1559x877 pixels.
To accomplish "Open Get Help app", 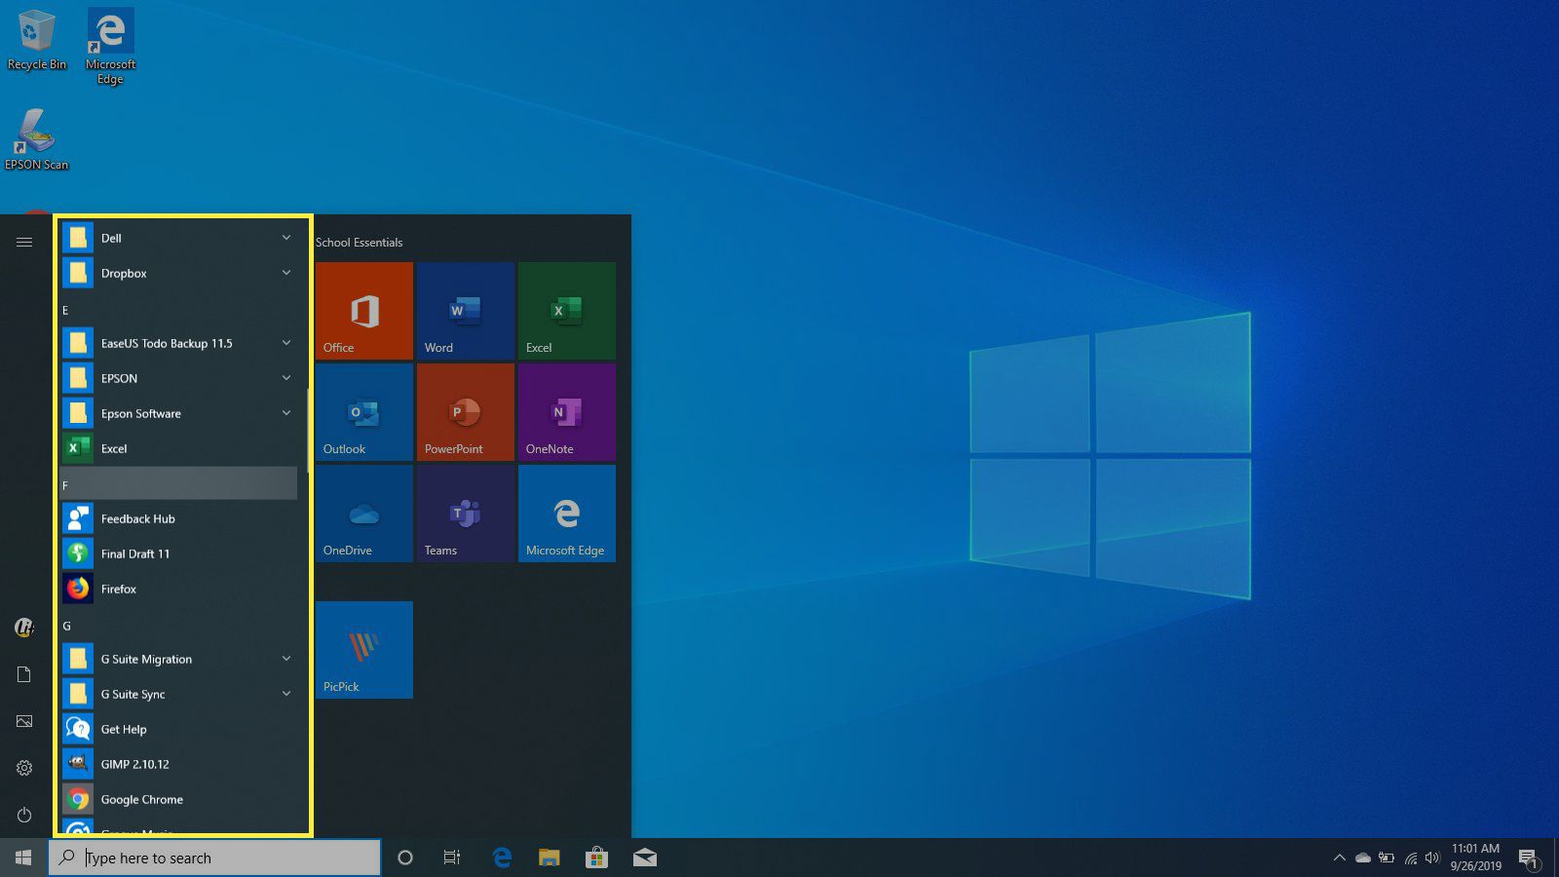I will (x=179, y=729).
